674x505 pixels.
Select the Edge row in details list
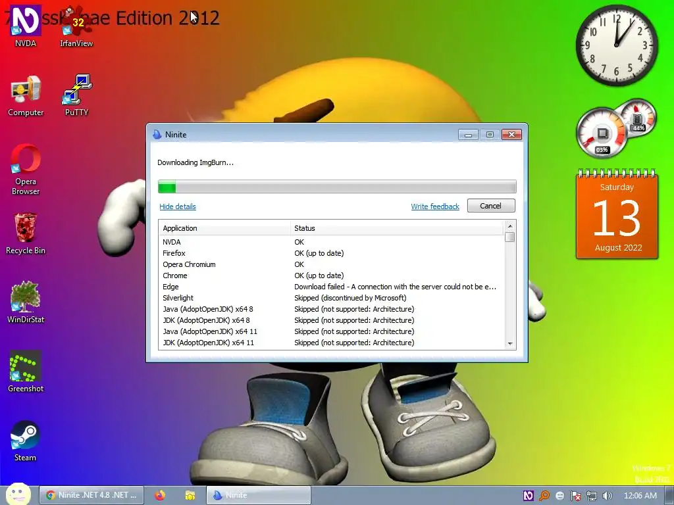point(332,287)
